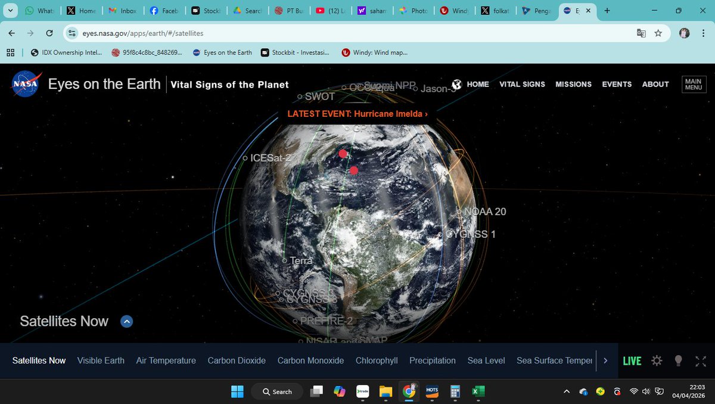The height and width of the screenshot is (404, 715).
Task: Select the Precipitation layer
Action: 433,361
